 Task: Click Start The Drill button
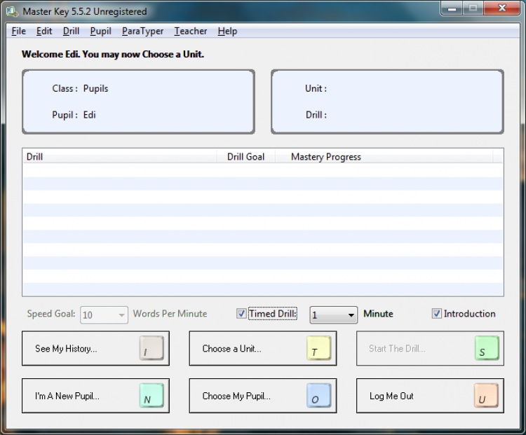click(x=430, y=348)
